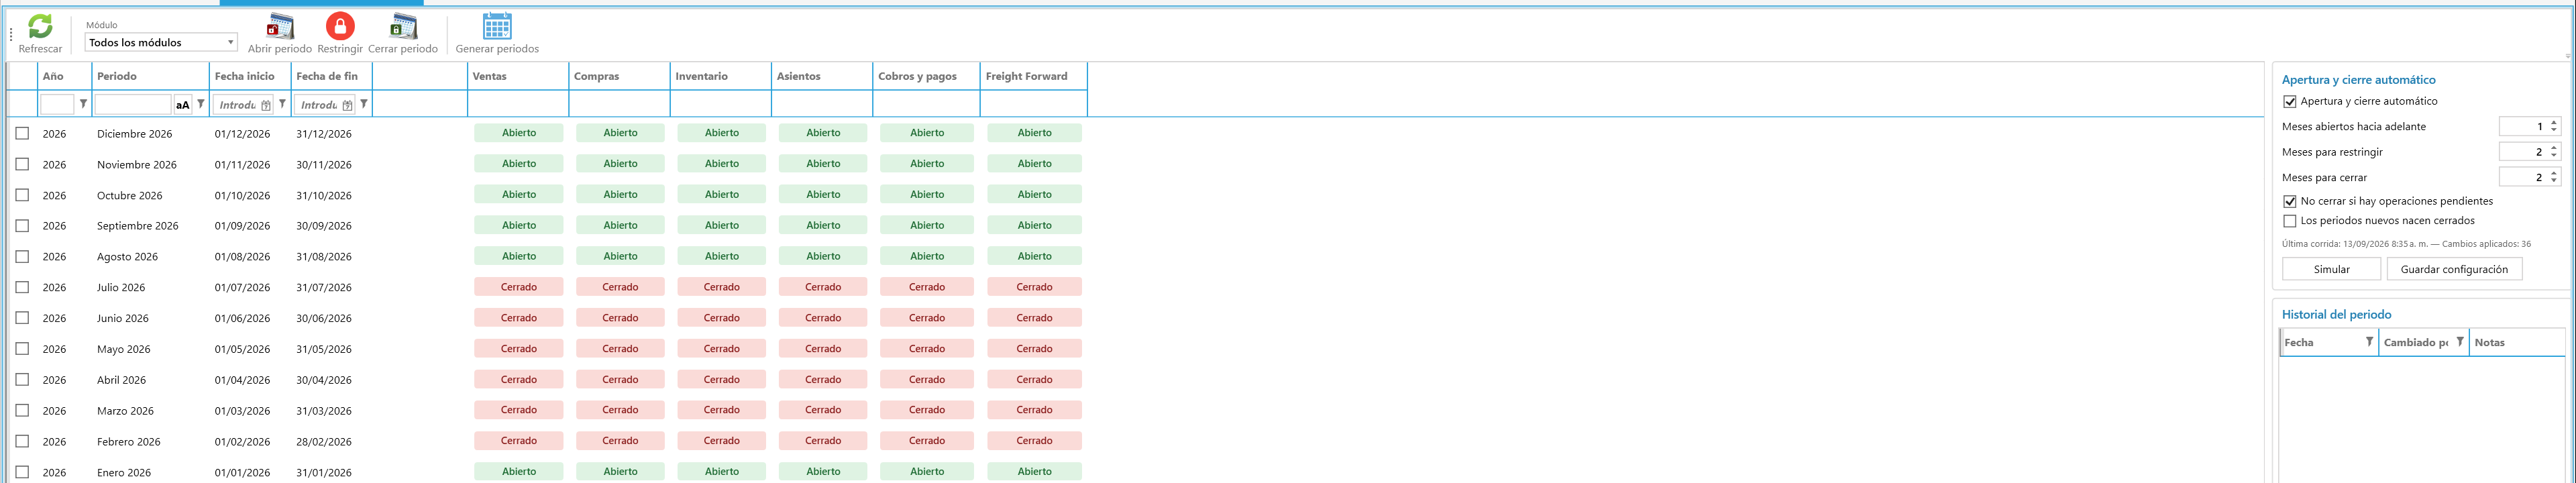This screenshot has width=2576, height=483.
Task: Click the Abrir periodo icon
Action: [x=281, y=26]
